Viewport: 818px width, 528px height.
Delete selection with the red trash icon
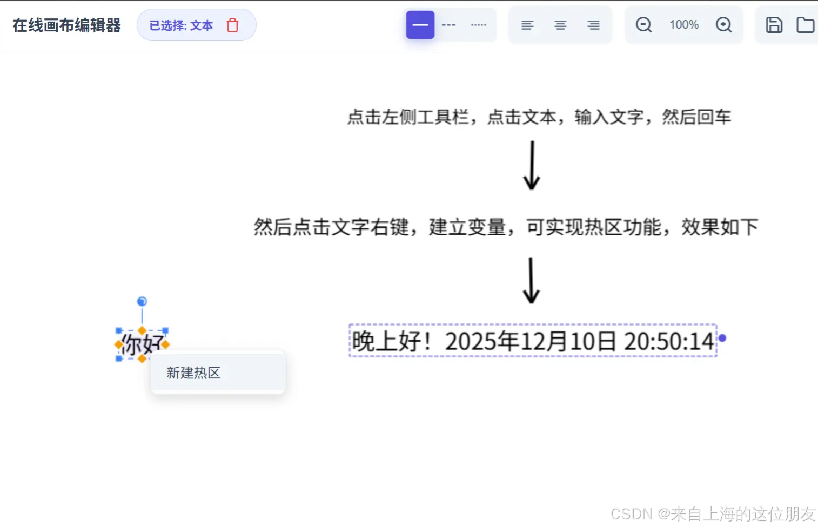tap(232, 25)
